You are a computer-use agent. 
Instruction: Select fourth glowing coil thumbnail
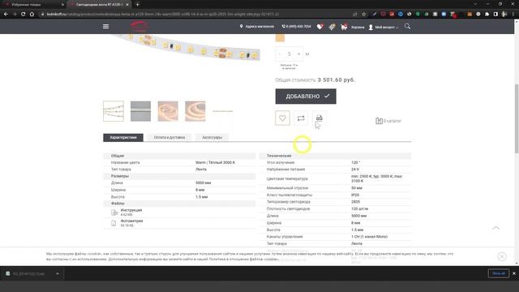coord(195,111)
